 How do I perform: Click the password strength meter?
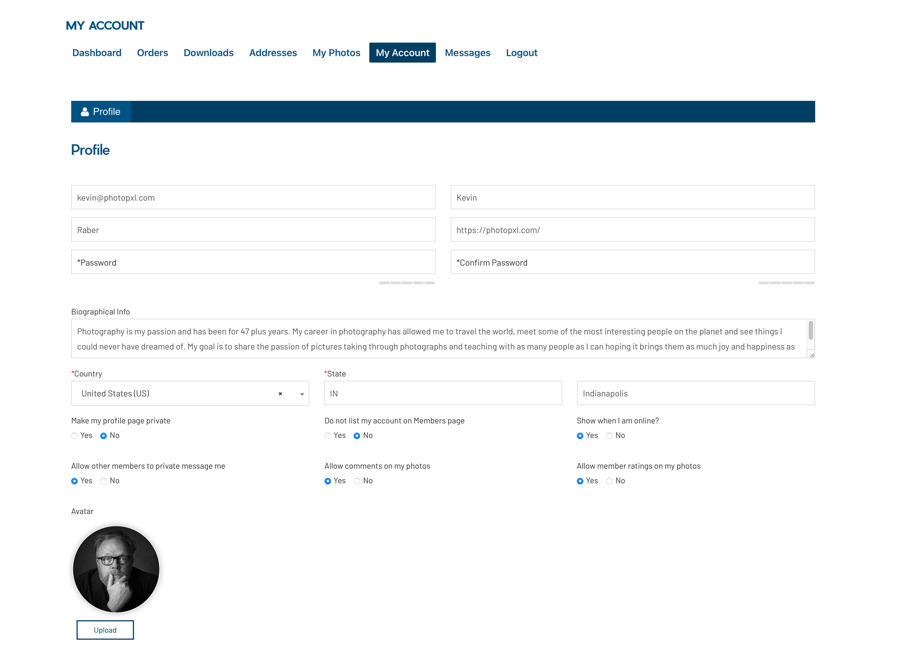point(407,283)
